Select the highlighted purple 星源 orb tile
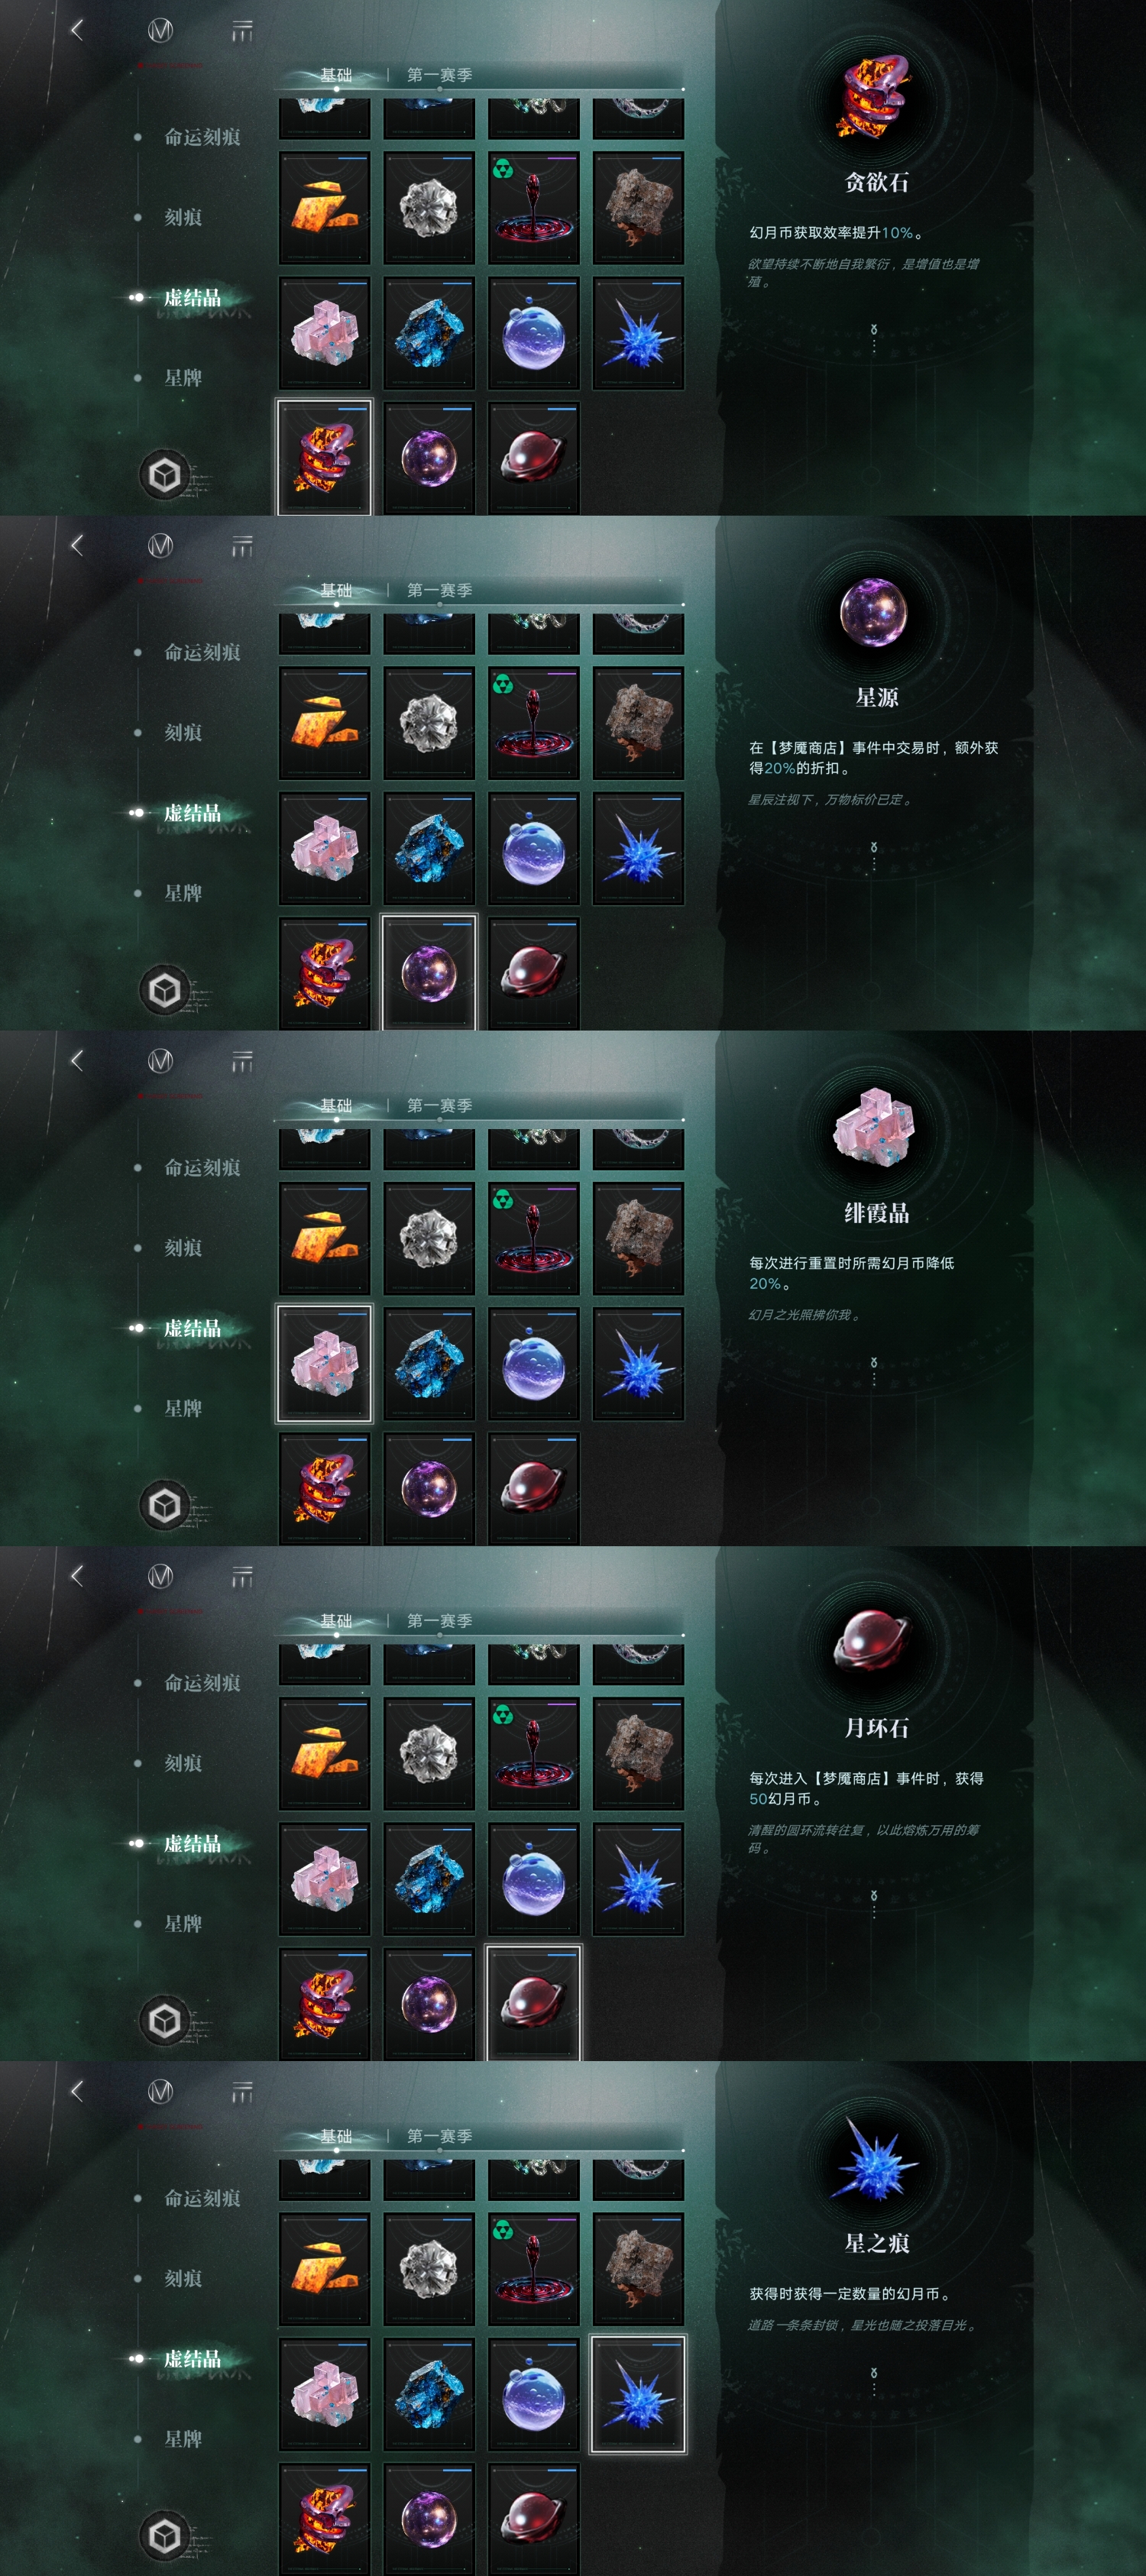1146x2576 pixels. coord(429,972)
